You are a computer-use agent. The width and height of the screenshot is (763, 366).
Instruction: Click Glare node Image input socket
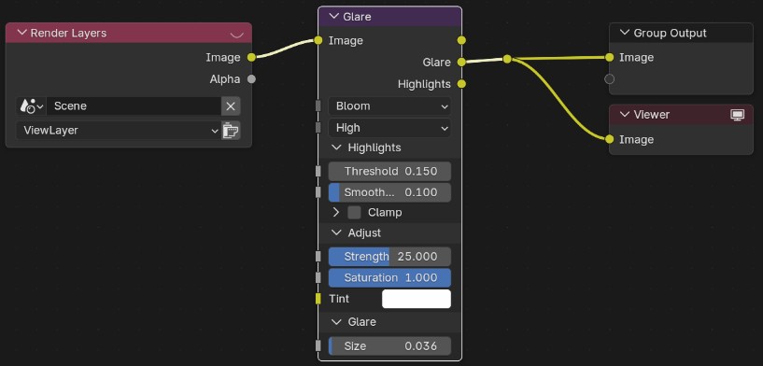318,40
